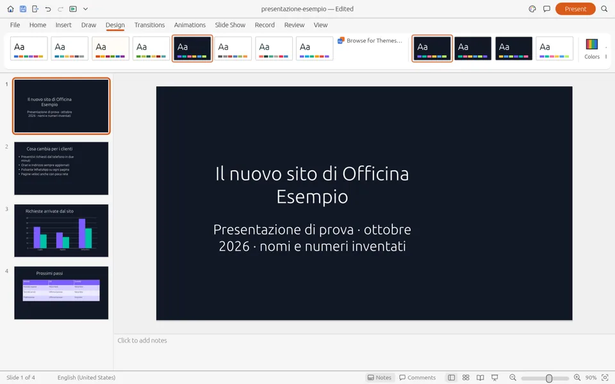This screenshot has height=384, width=615.
Task: Select slide 3 'Richieste arrivate dal sito'
Action: [61, 230]
